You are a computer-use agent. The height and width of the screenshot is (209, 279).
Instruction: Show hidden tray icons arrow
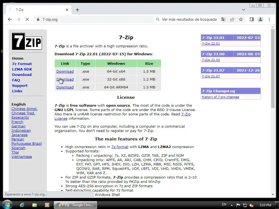tap(232, 205)
